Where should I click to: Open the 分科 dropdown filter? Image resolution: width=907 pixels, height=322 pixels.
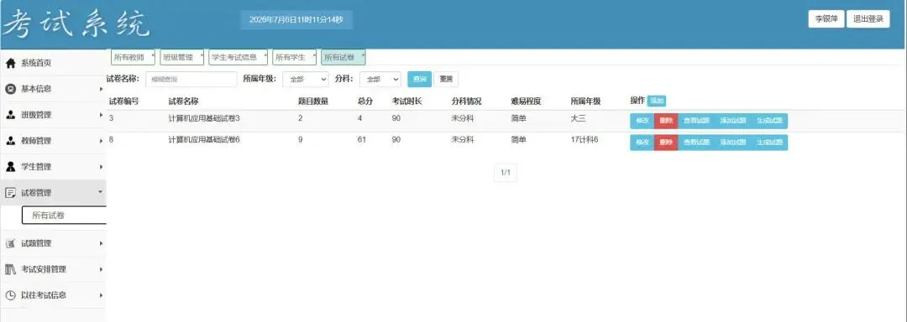pos(380,79)
